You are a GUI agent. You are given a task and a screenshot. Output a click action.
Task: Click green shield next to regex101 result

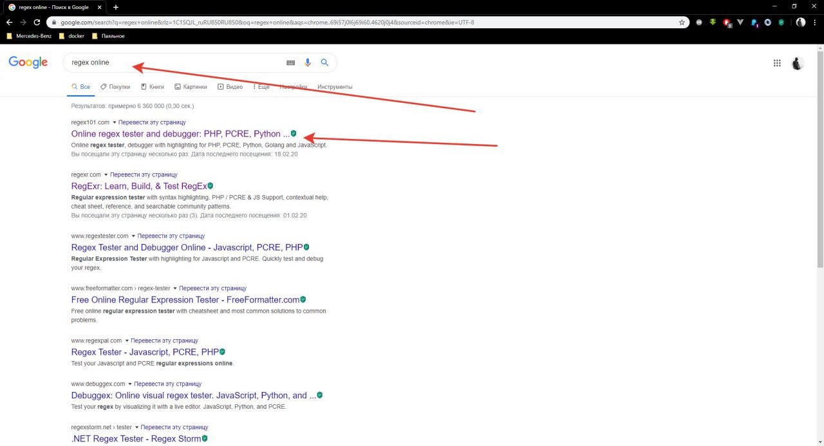(294, 133)
